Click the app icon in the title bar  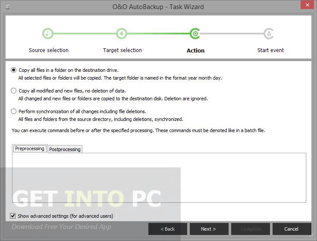click(x=8, y=6)
